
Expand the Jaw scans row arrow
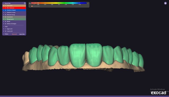4,6
